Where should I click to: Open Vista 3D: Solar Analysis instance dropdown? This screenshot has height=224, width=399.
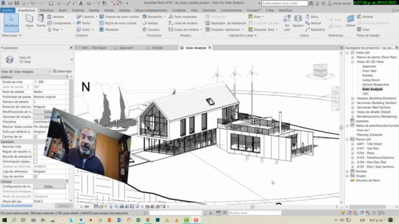(26, 72)
